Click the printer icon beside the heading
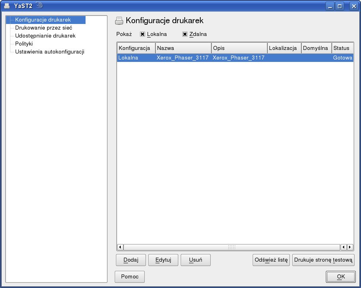Screen dimensions: 361x288 119,20
